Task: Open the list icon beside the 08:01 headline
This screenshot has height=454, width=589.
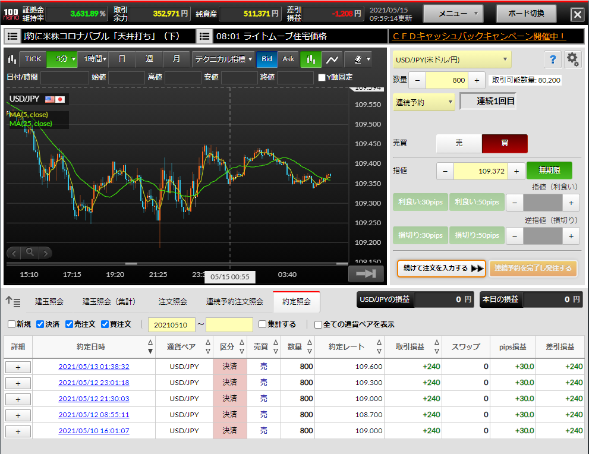Action: point(204,36)
